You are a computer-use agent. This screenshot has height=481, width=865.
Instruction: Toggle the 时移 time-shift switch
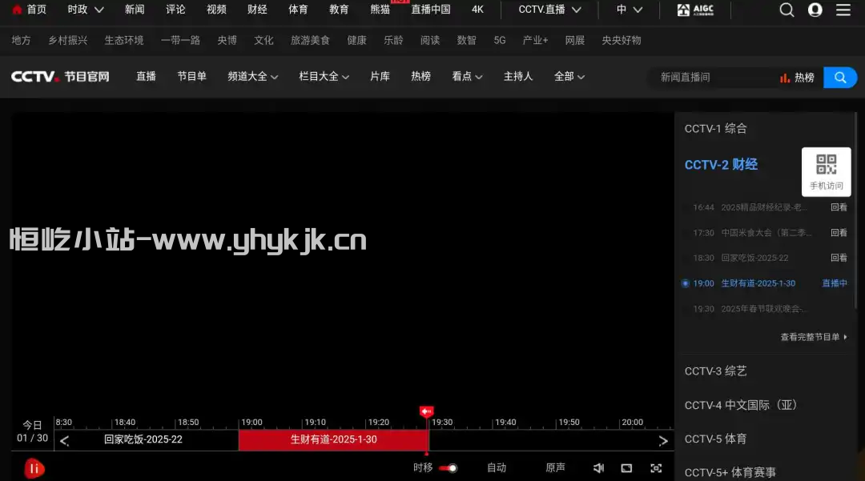(x=449, y=467)
